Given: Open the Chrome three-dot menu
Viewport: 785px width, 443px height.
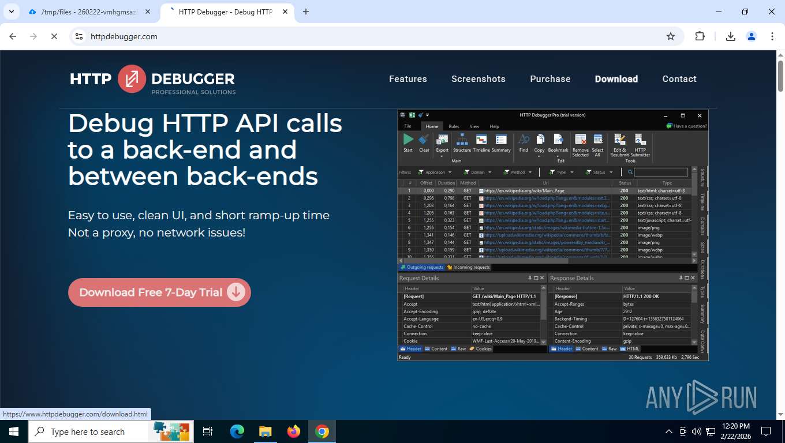Looking at the screenshot, I should pos(772,36).
